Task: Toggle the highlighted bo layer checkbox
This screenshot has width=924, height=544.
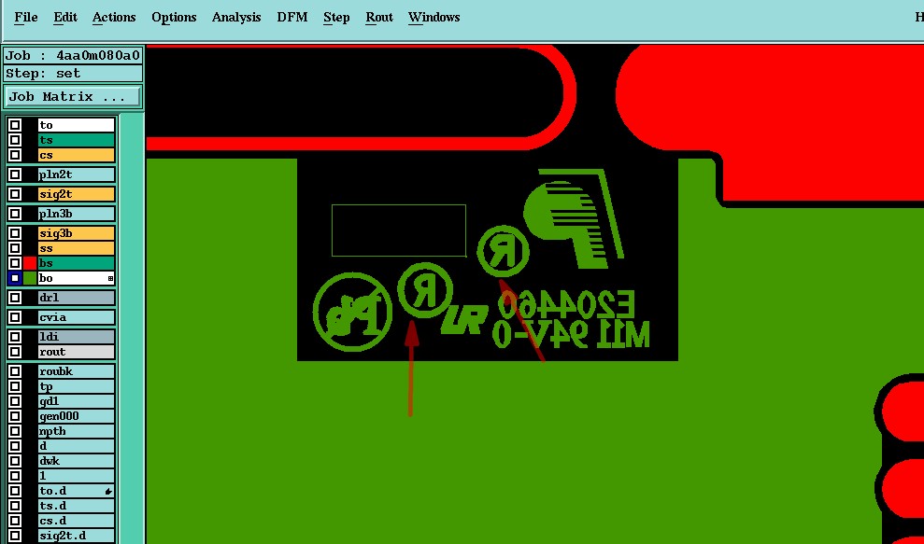Action: coord(15,278)
